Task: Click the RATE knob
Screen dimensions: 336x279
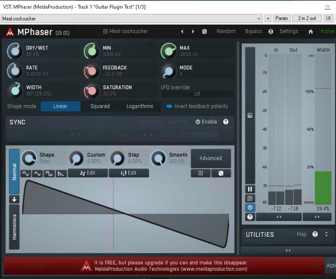Action: pos(15,71)
